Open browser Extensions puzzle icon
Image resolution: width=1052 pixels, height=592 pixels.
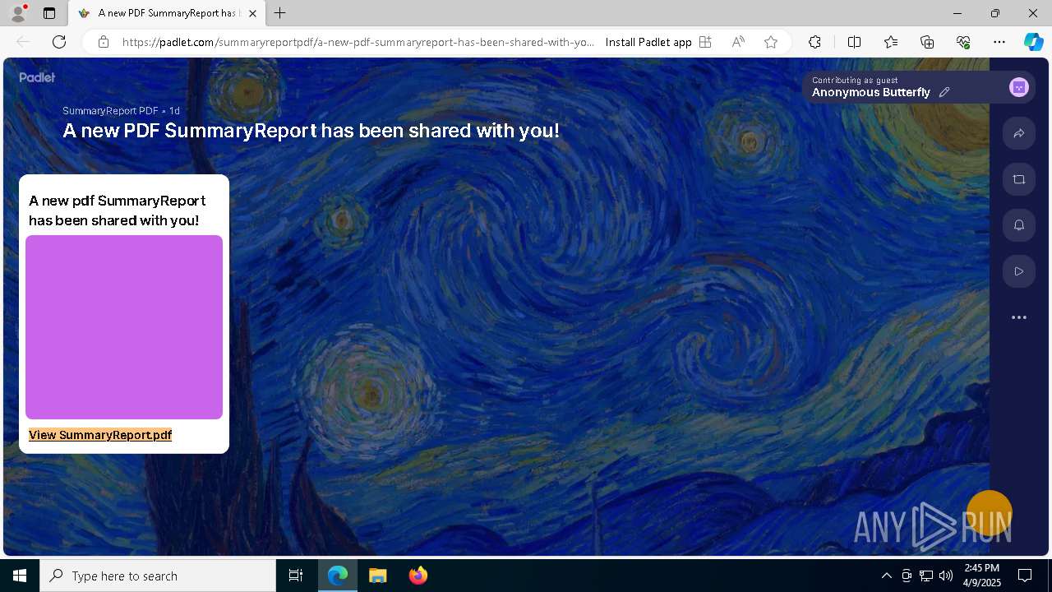click(814, 42)
